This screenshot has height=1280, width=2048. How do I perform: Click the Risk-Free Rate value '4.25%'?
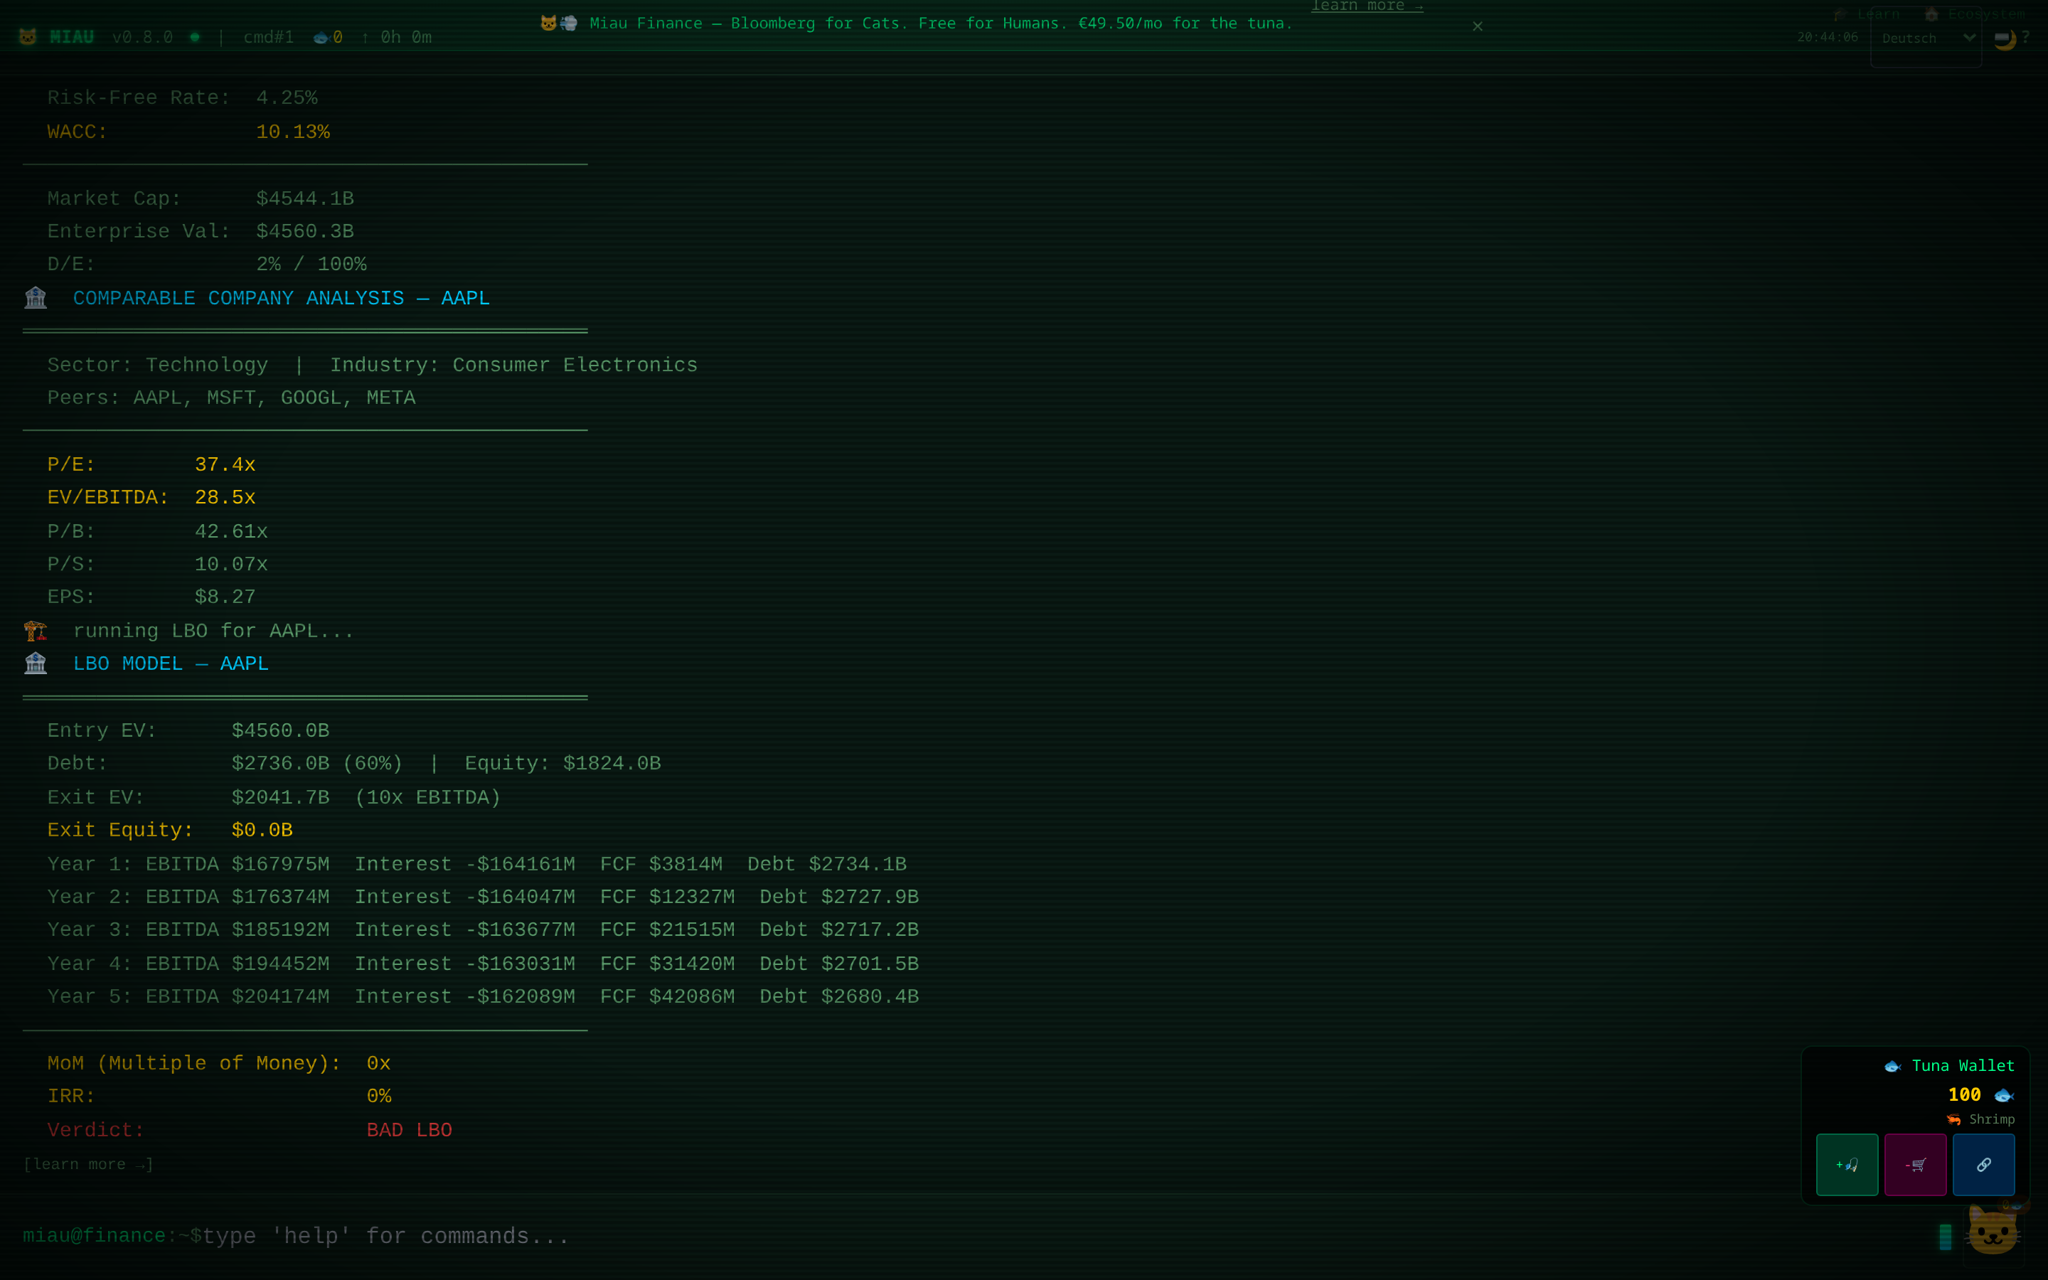pos(287,98)
